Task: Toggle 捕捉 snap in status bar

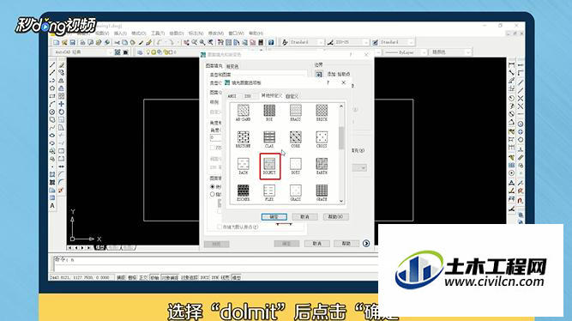Action: coord(121,278)
